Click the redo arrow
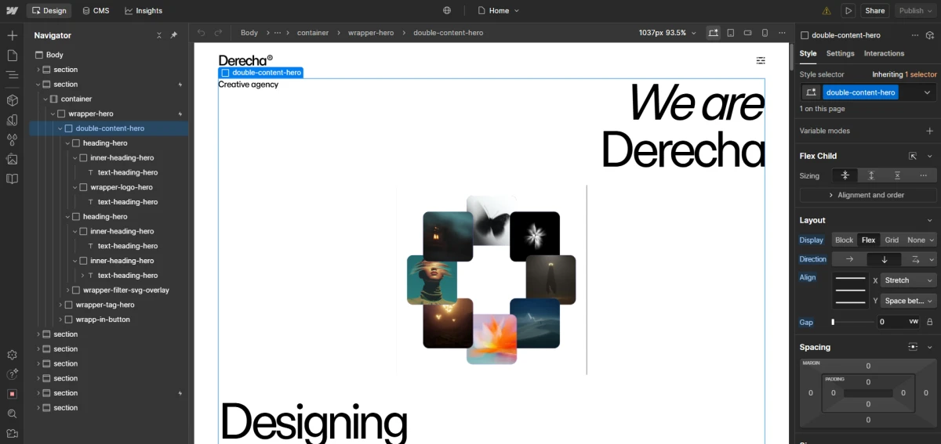Image resolution: width=941 pixels, height=444 pixels. [218, 33]
